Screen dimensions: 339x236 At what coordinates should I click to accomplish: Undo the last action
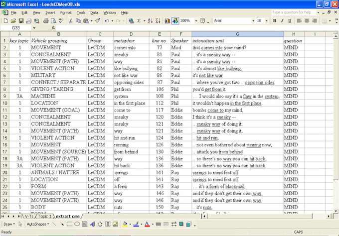click(107, 21)
